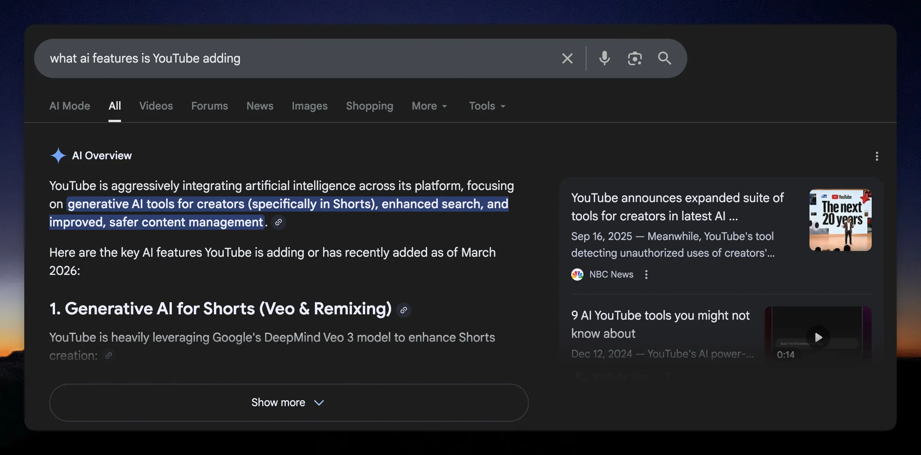Click the AI Overview sparkle icon
Image resolution: width=921 pixels, height=455 pixels.
pyautogui.click(x=58, y=155)
